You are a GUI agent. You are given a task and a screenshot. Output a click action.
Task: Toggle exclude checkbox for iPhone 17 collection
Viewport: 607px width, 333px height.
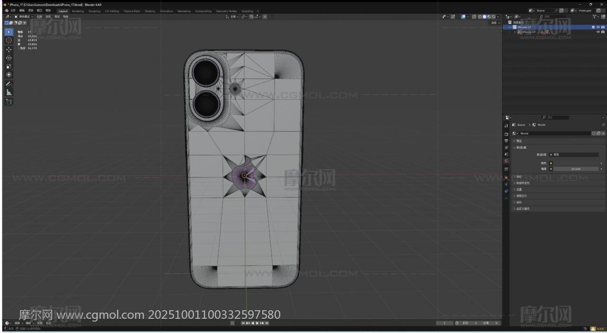click(x=593, y=27)
